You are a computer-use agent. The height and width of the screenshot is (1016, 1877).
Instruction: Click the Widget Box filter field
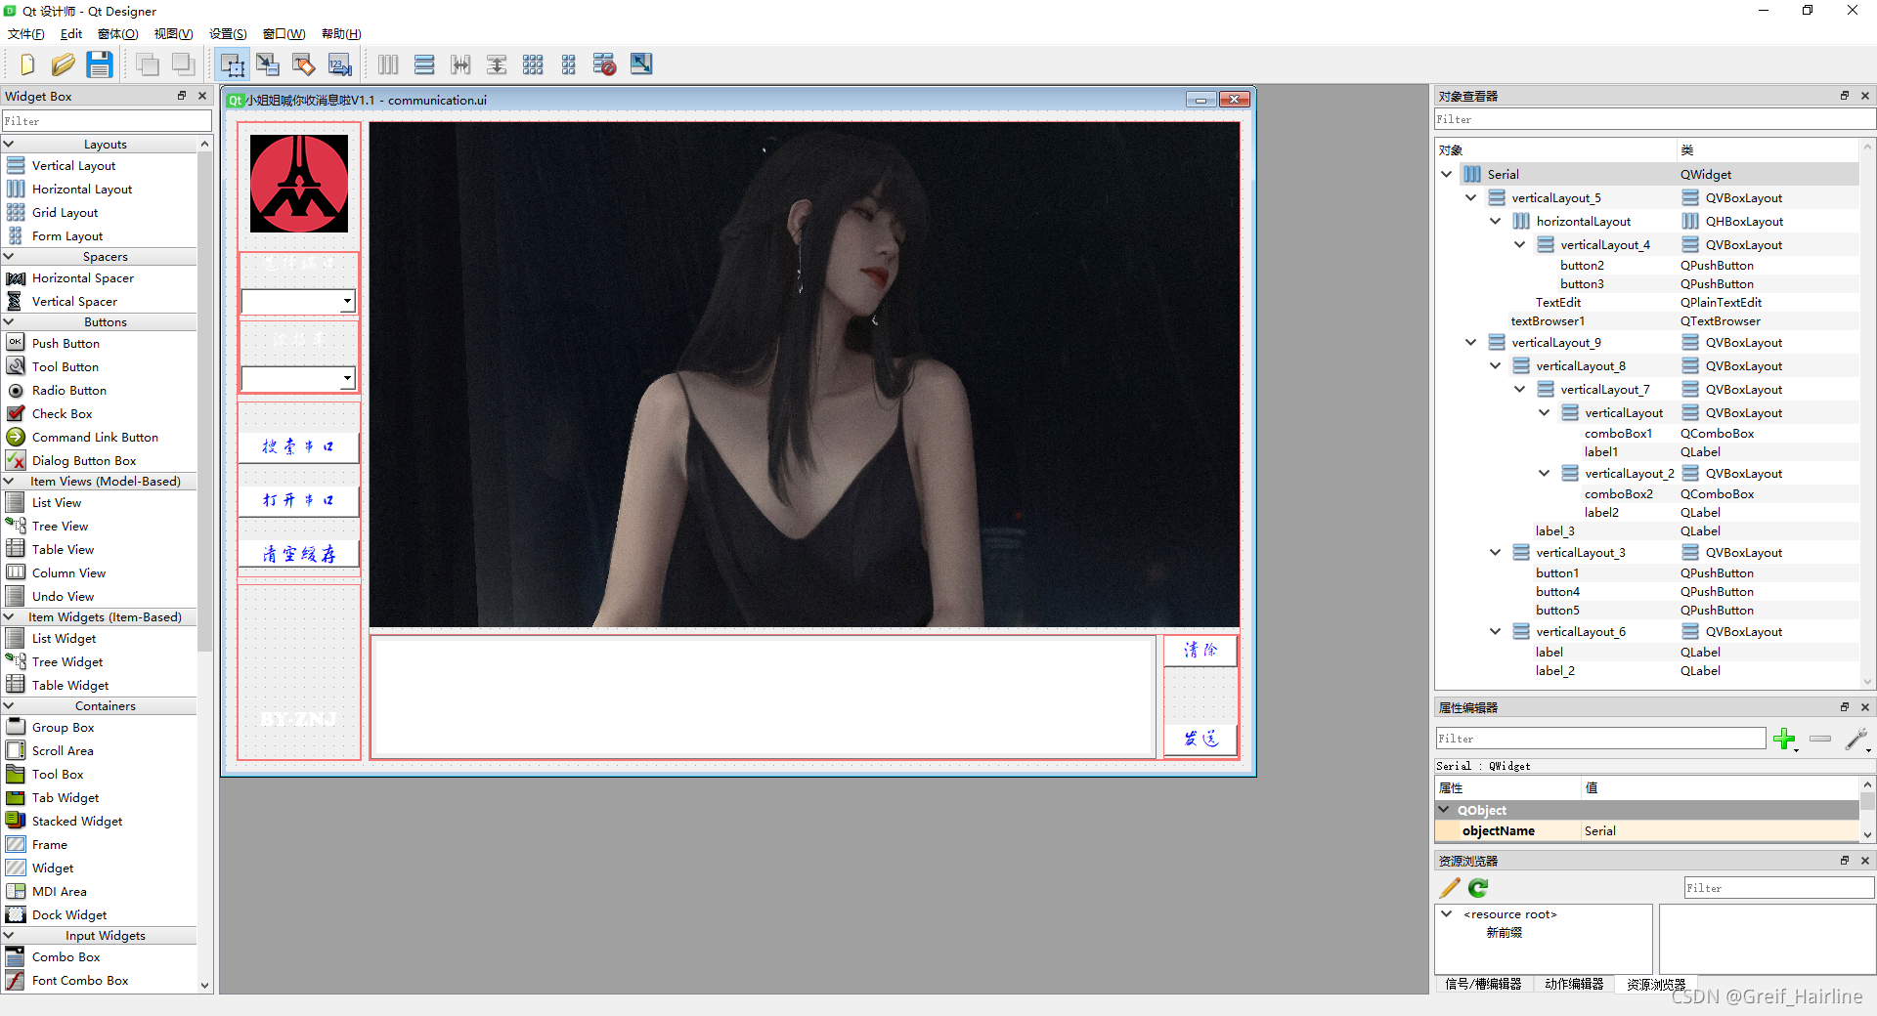(107, 121)
